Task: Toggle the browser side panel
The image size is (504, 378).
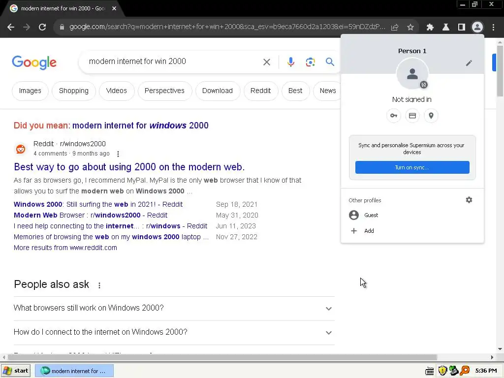Action: tap(462, 28)
